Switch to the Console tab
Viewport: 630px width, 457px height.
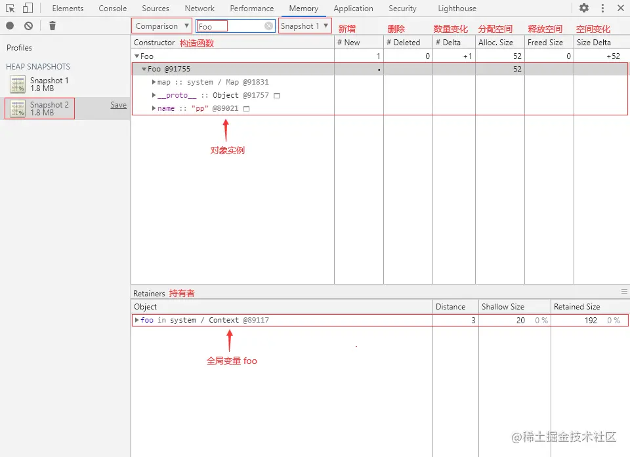(x=112, y=9)
